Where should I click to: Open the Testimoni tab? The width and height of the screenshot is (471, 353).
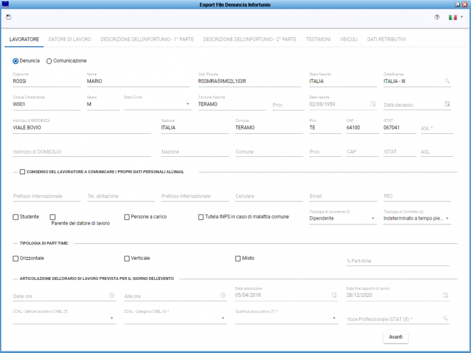(318, 39)
